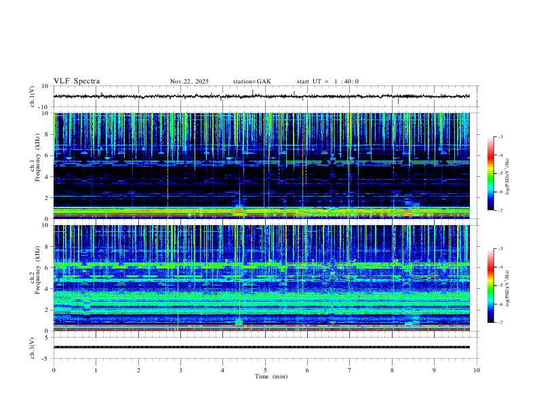Viewport: 537px width, 415px height.
Task: Click the ch.1 spectrogram color scale bar
Action: [491, 174]
